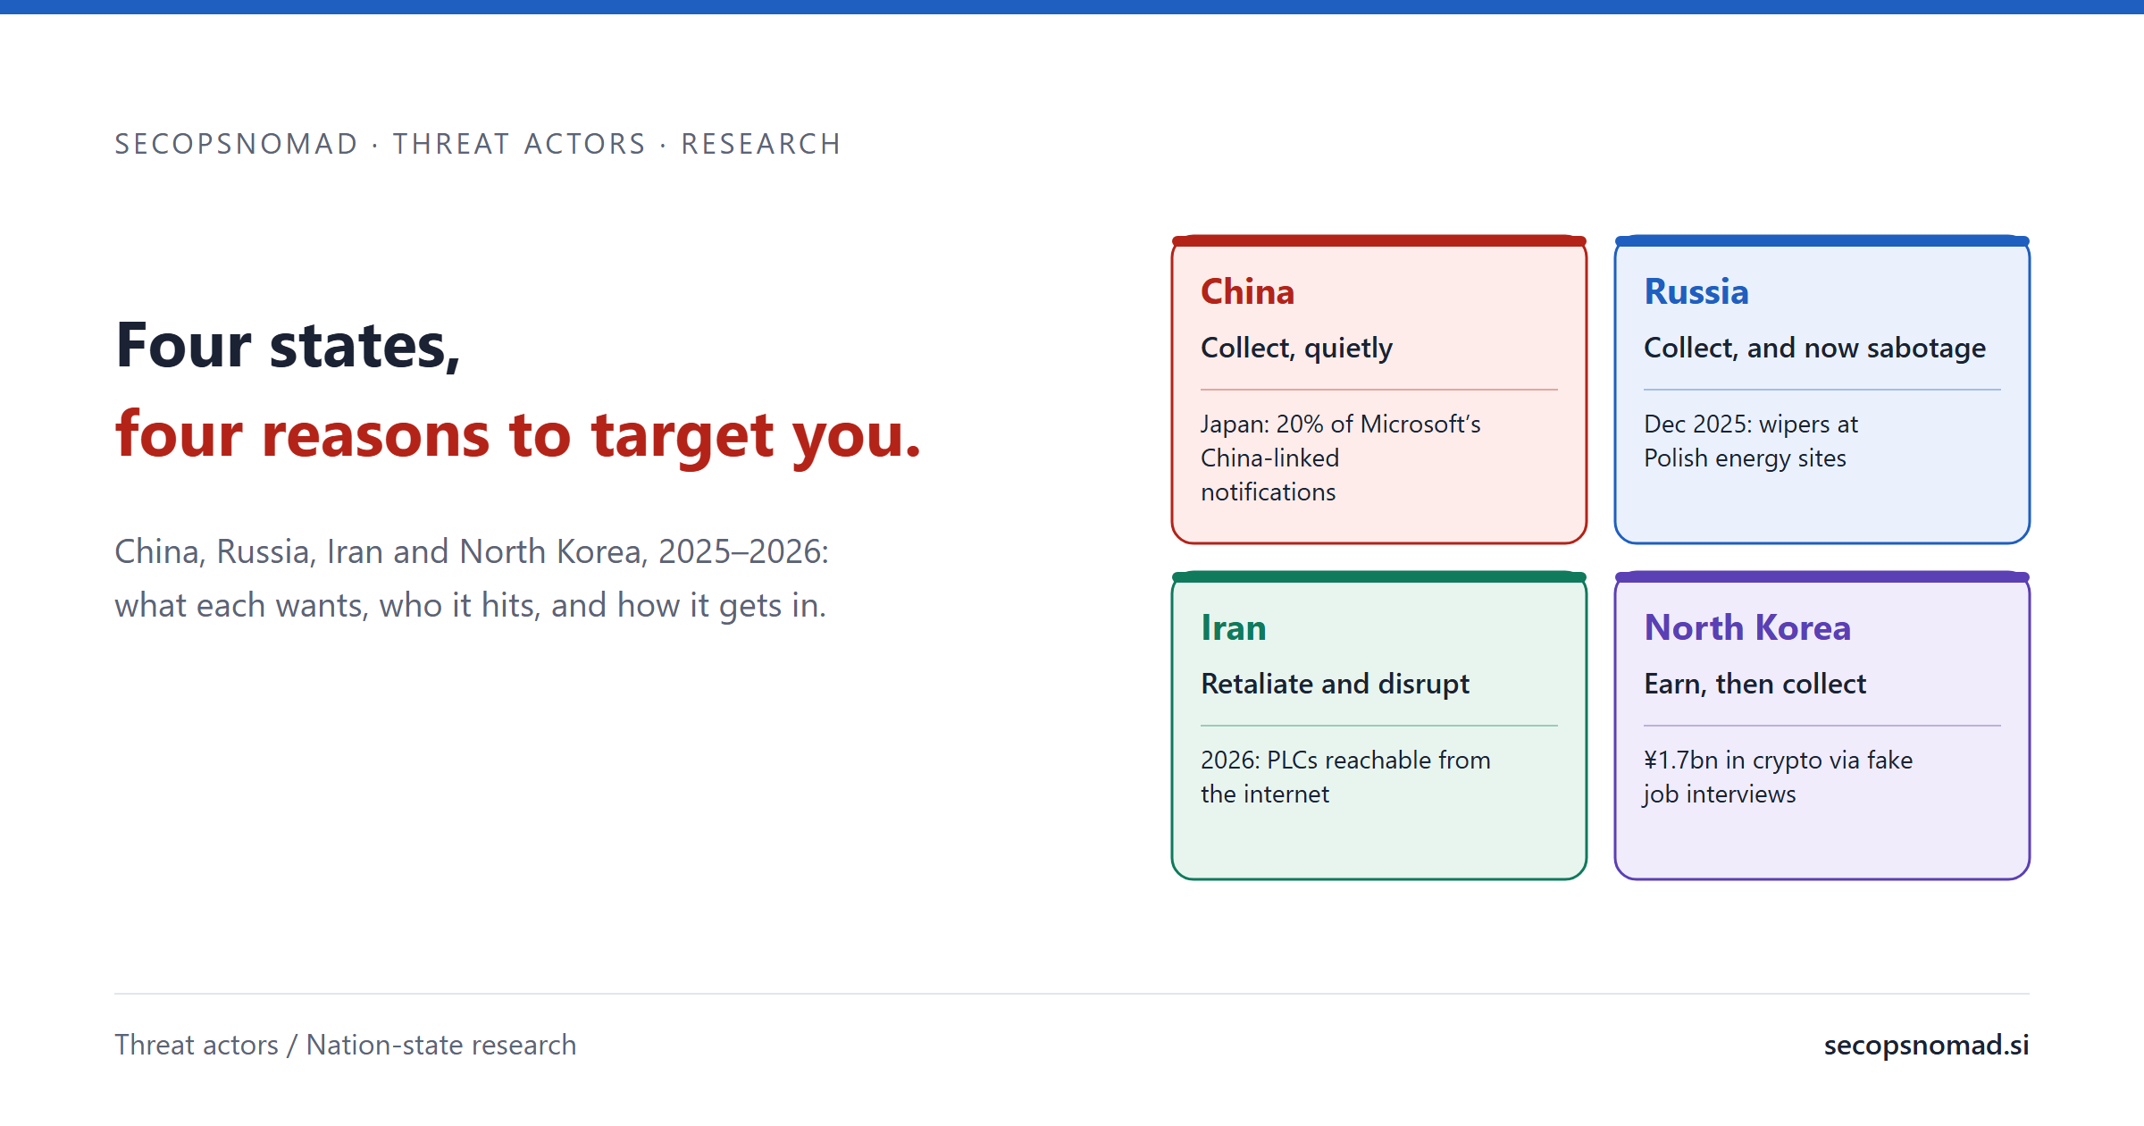Click the 'SECOPSNOMAD · THREAT ACTORS · RESEARCH' header line

click(478, 144)
